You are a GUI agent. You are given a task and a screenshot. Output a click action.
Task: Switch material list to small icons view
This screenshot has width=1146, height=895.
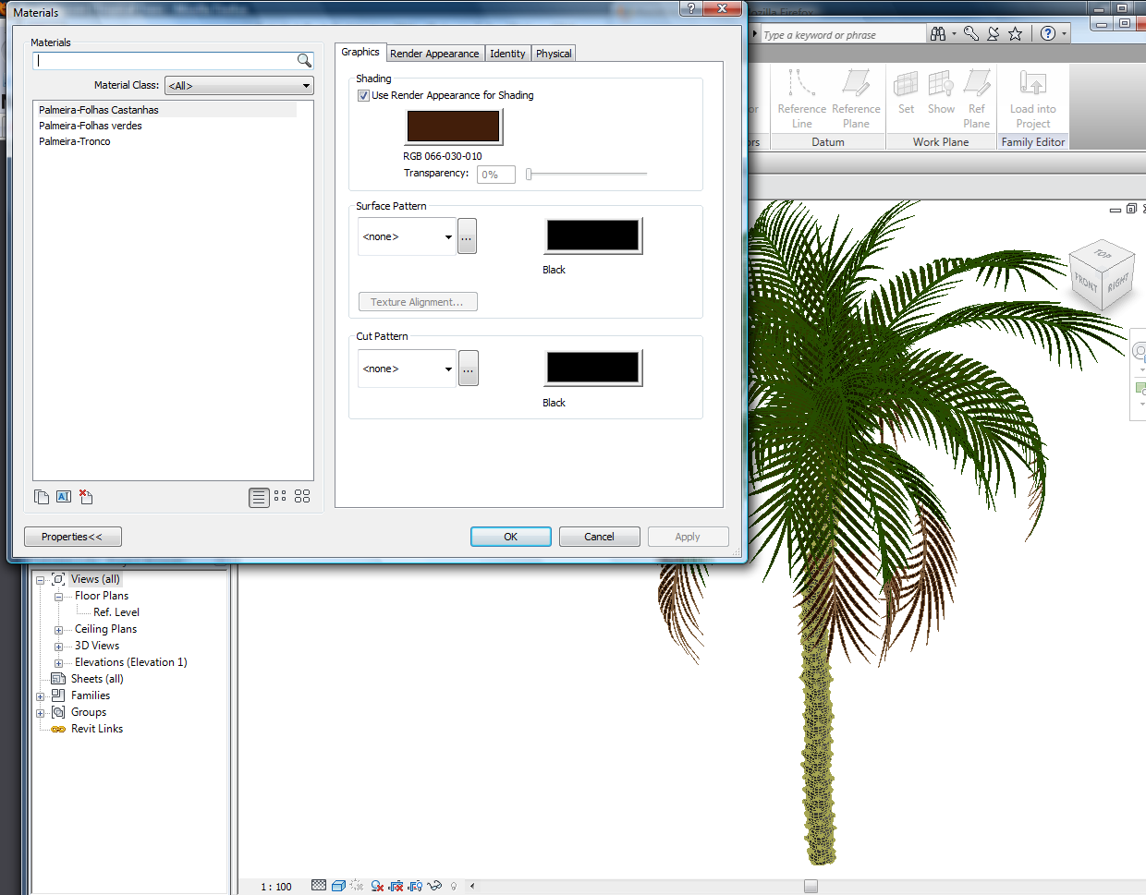pos(280,497)
